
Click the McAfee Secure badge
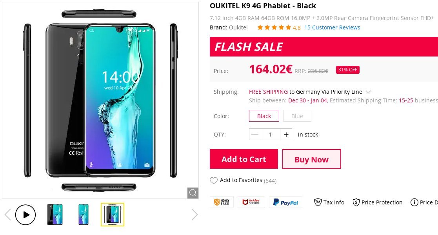(251, 202)
